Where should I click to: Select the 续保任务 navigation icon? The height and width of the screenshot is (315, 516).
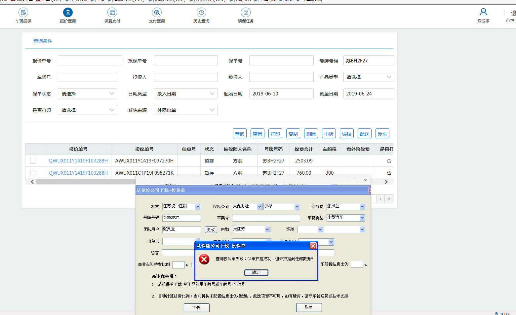[x=246, y=13]
